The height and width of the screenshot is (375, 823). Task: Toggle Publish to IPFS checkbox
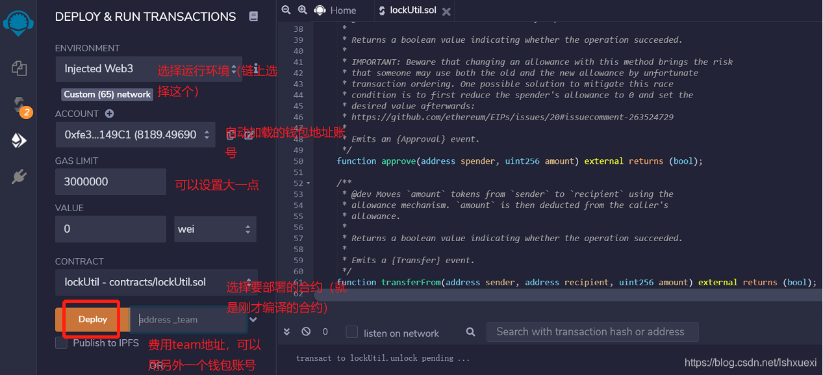[62, 343]
